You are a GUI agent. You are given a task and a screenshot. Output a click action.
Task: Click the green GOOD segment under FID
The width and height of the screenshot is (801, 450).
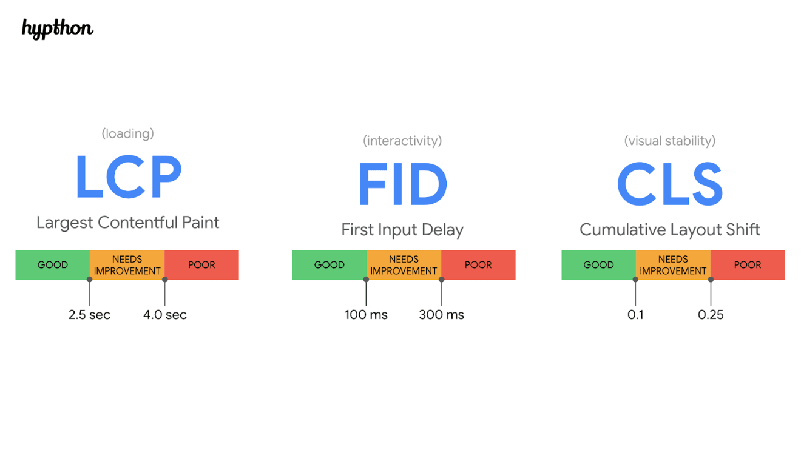[330, 265]
